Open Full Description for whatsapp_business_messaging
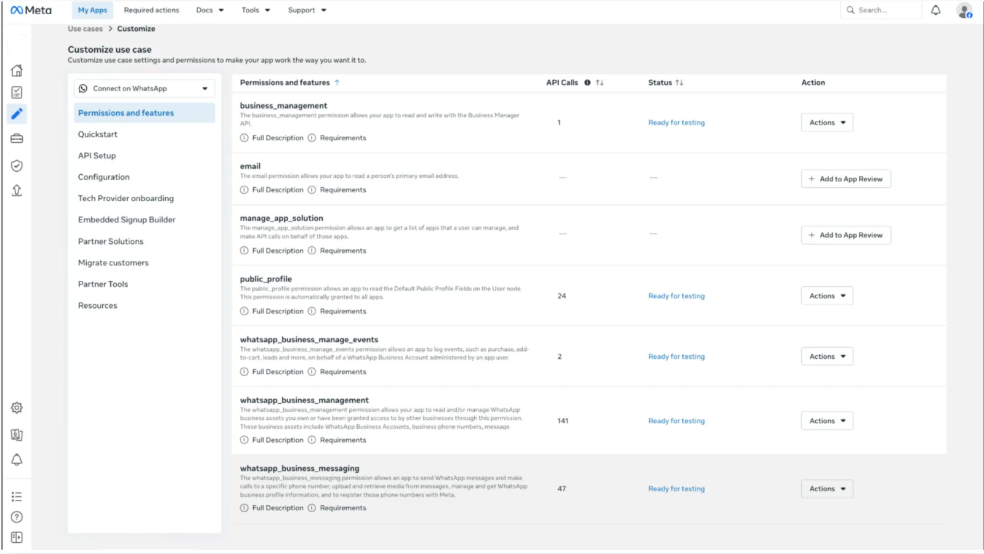Viewport: 984px width, 554px height. (278, 508)
